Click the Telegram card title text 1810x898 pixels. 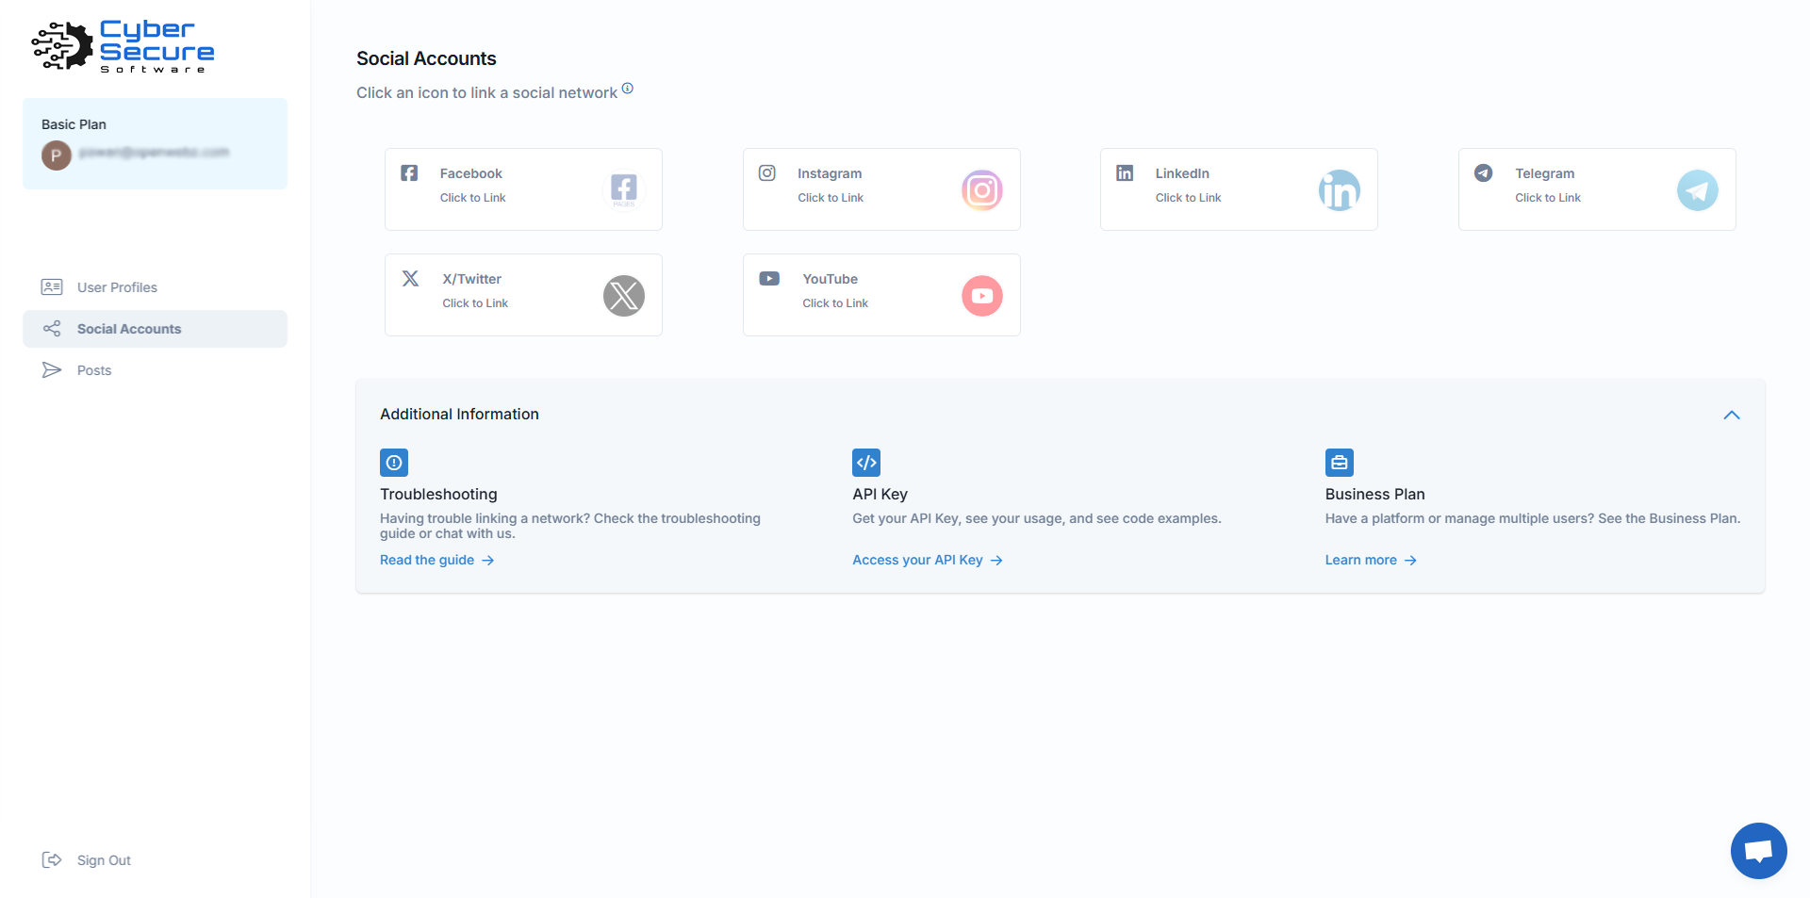(x=1544, y=173)
